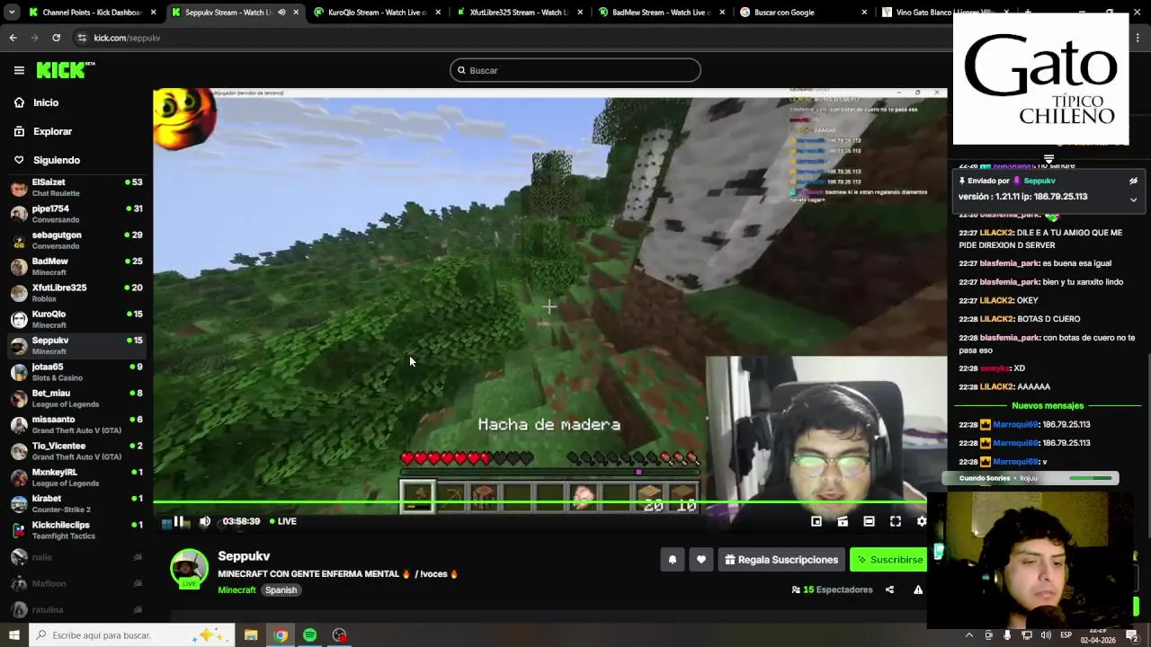Open OBS Studio from taskbar
Screen dimensions: 1151x647
pos(339,635)
